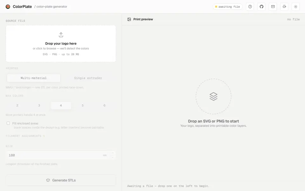The width and height of the screenshot is (305, 191).
Task: Open the help question-mark icon
Action: (250, 7)
